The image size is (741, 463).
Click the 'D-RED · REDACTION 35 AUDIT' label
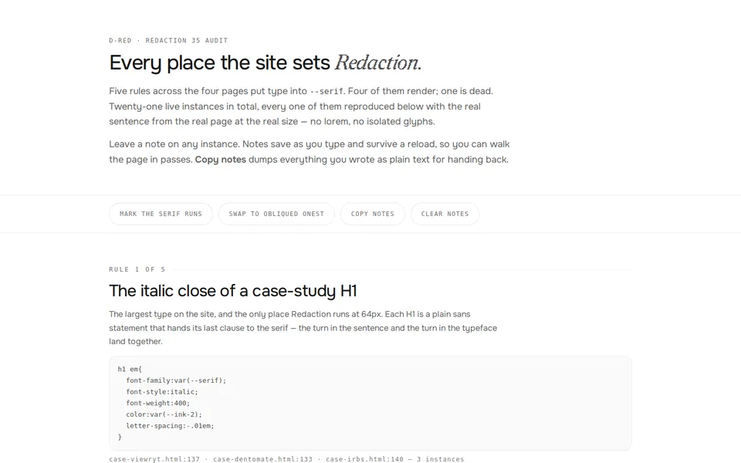pos(168,41)
